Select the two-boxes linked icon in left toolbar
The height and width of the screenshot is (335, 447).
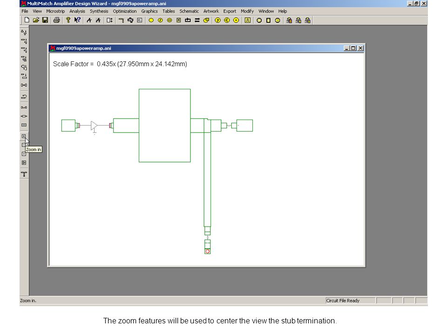point(24,85)
